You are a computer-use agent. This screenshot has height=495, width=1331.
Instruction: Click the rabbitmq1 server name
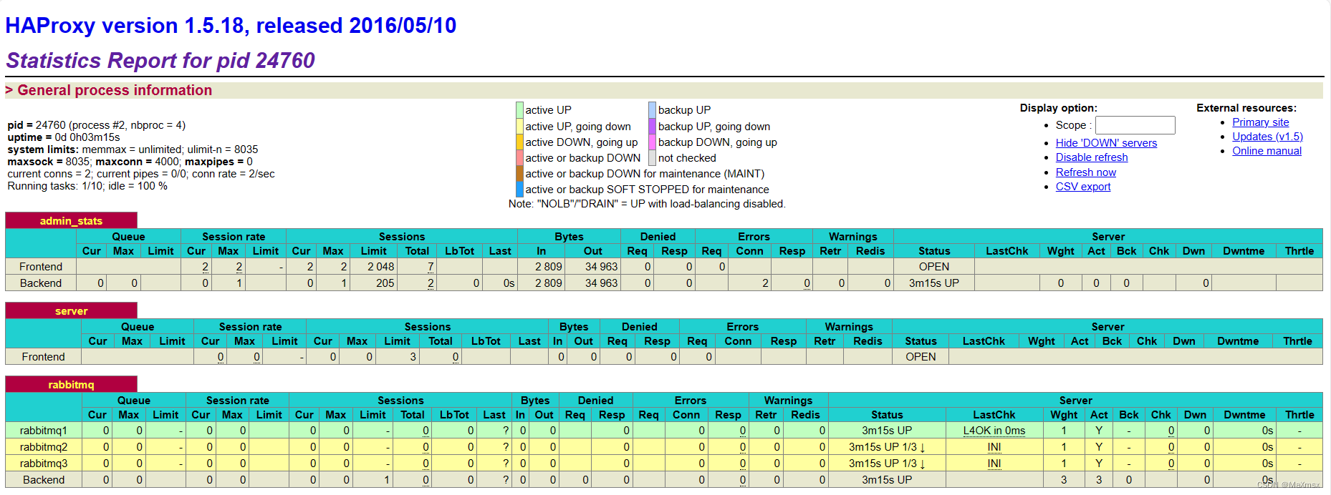click(x=44, y=431)
